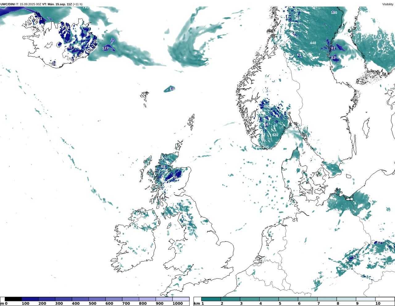Screen dimensions: 395x306
Task: Click the '10' tick label in the km legend
Action: pos(378,304)
